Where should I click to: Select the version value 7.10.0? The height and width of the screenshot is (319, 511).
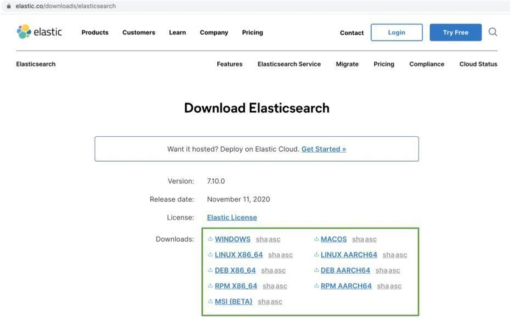pos(216,181)
